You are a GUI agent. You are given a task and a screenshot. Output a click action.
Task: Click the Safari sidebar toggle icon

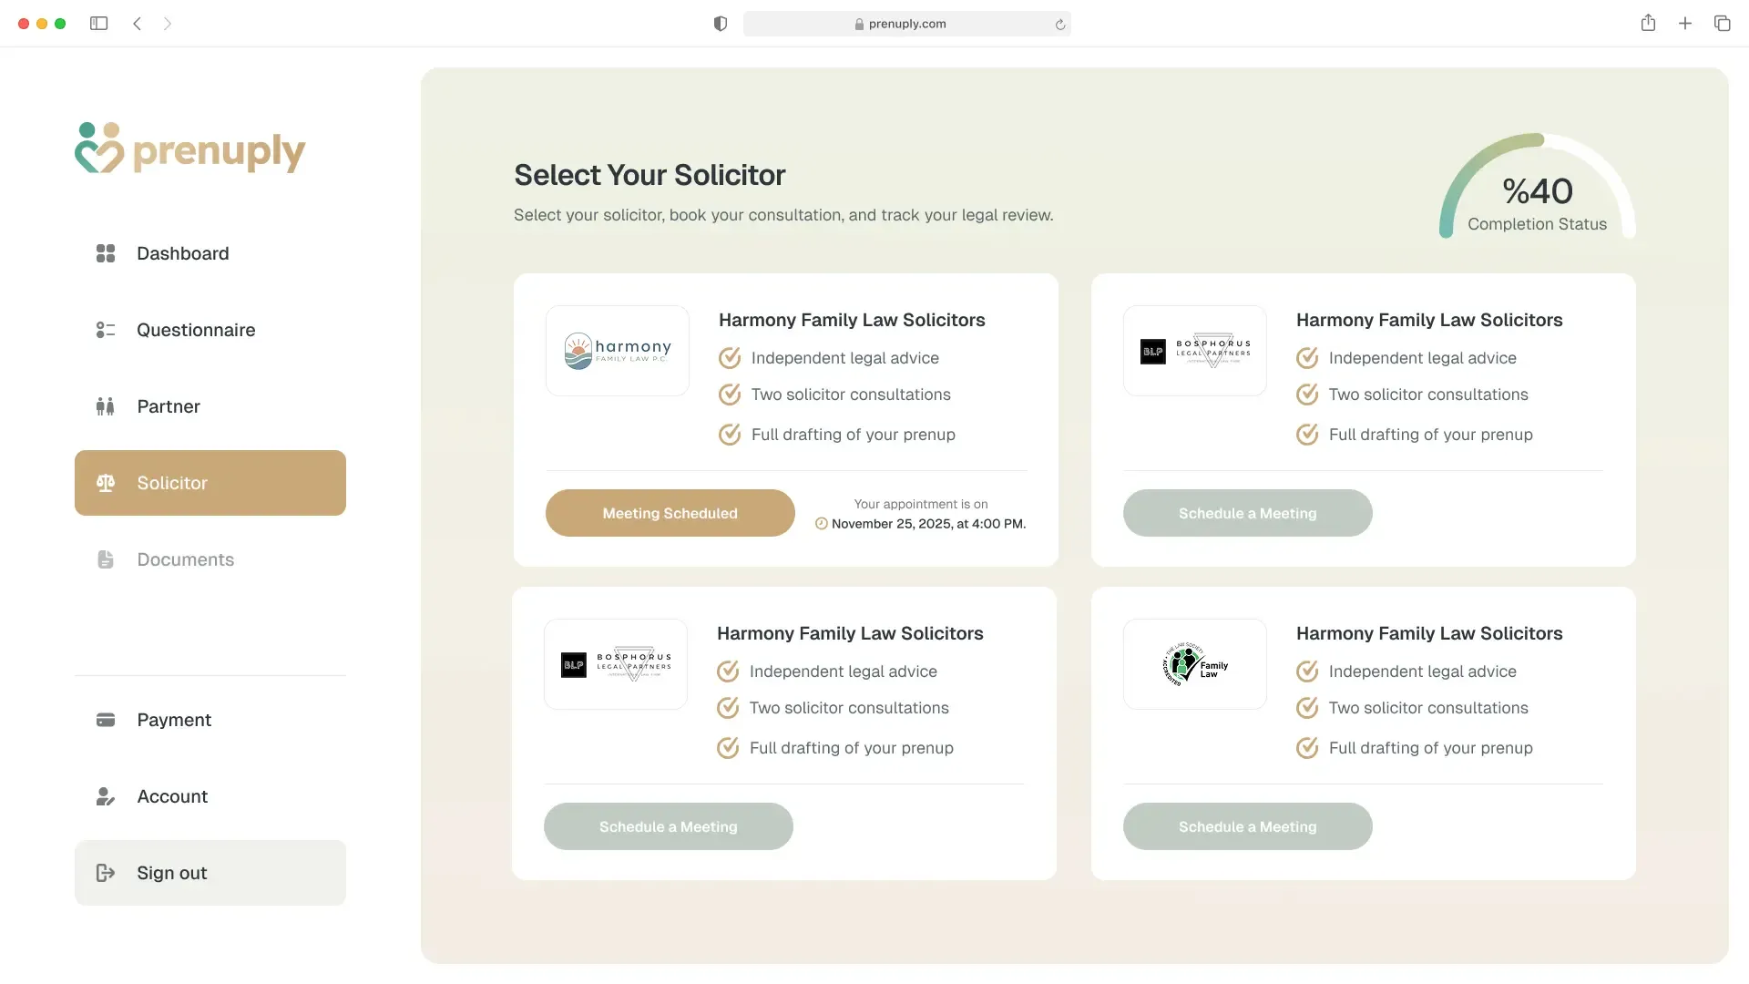(99, 24)
